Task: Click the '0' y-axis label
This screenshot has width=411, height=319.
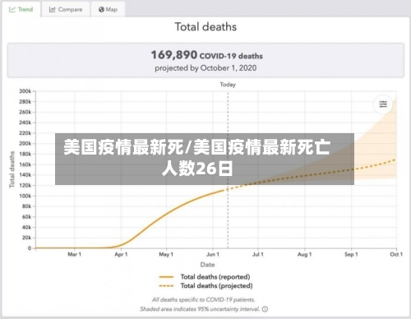Action: click(x=30, y=248)
